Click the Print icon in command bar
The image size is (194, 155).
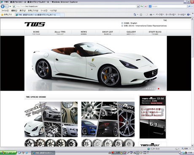[151, 14]
